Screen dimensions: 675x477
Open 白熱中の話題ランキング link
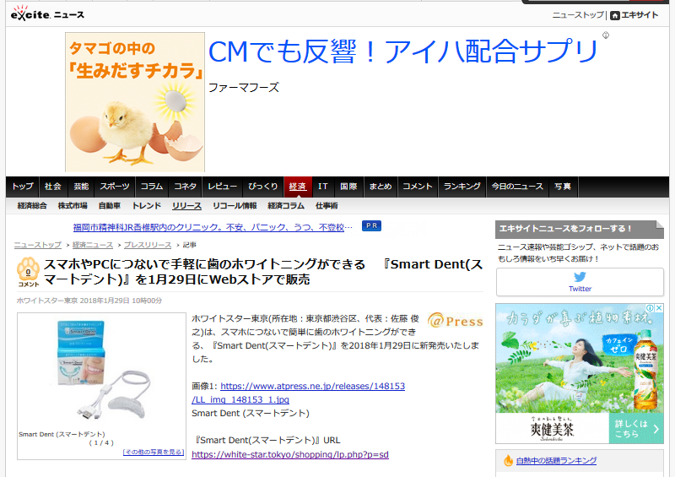[x=556, y=461]
